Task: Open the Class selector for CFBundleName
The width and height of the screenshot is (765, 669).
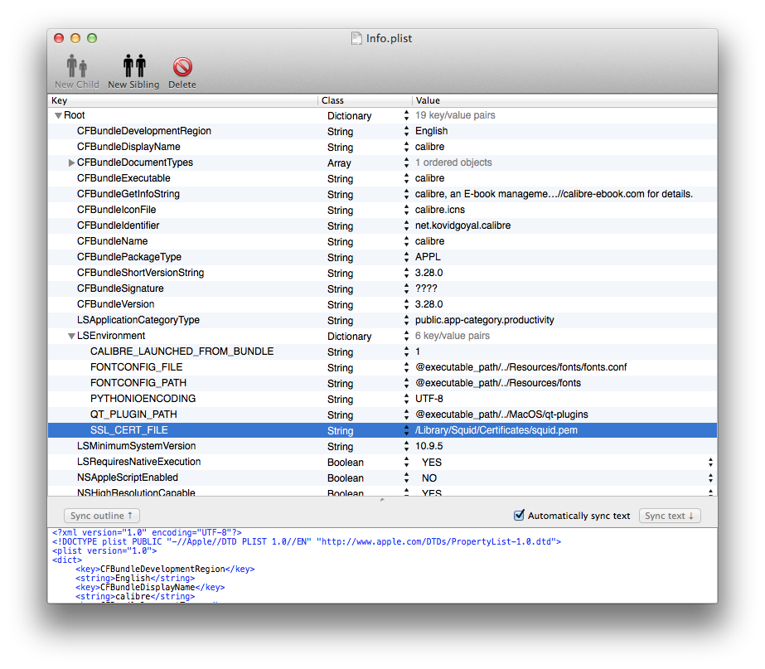Action: tap(405, 241)
